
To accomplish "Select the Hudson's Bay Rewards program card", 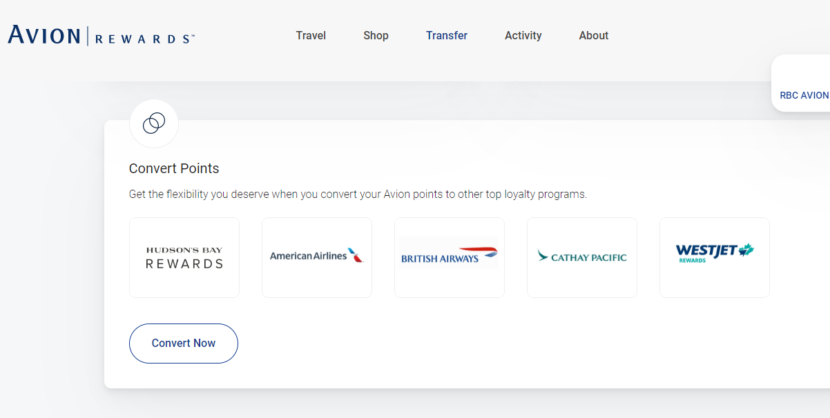I will [184, 257].
